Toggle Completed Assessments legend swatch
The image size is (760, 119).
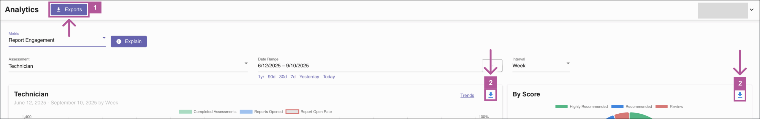point(185,112)
